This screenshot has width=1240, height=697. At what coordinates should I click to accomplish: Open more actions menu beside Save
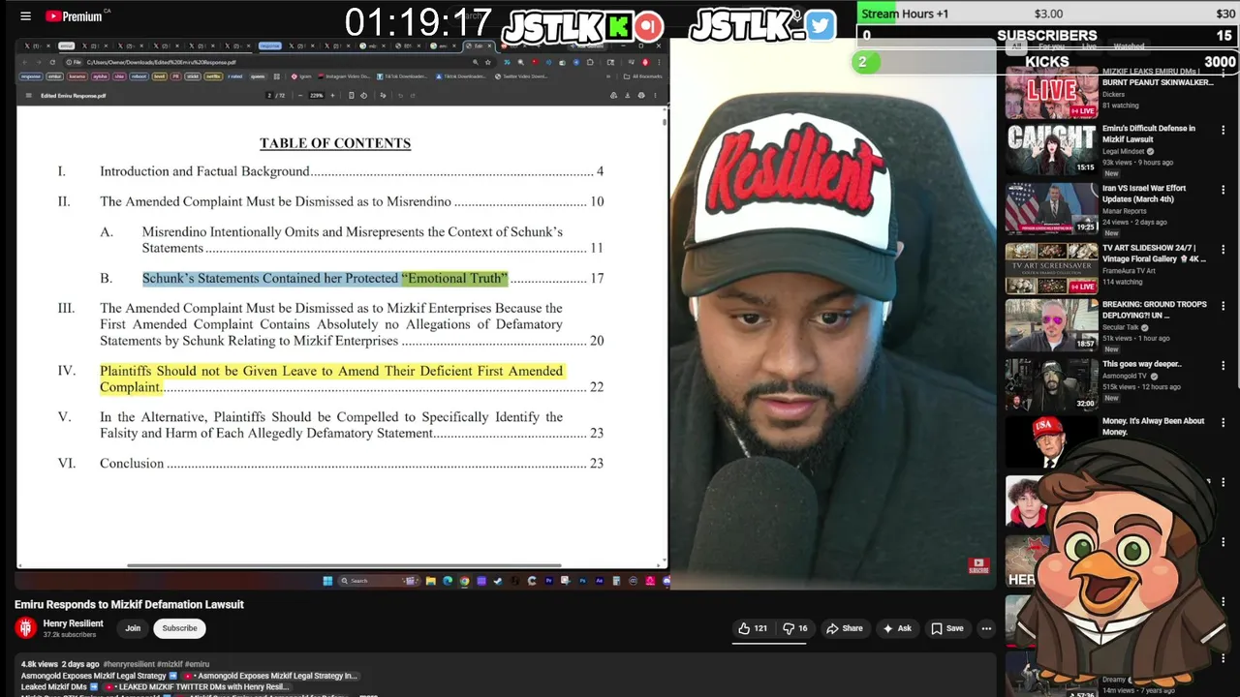coord(986,628)
